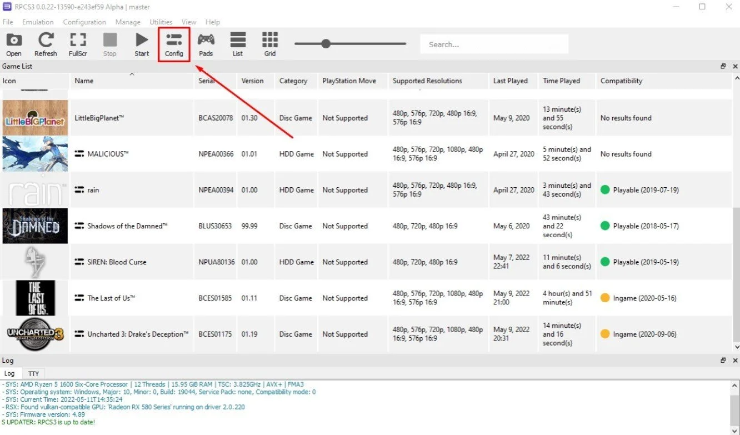
Task: Click the custom config icon beside MALICIOUS
Action: [x=79, y=154]
